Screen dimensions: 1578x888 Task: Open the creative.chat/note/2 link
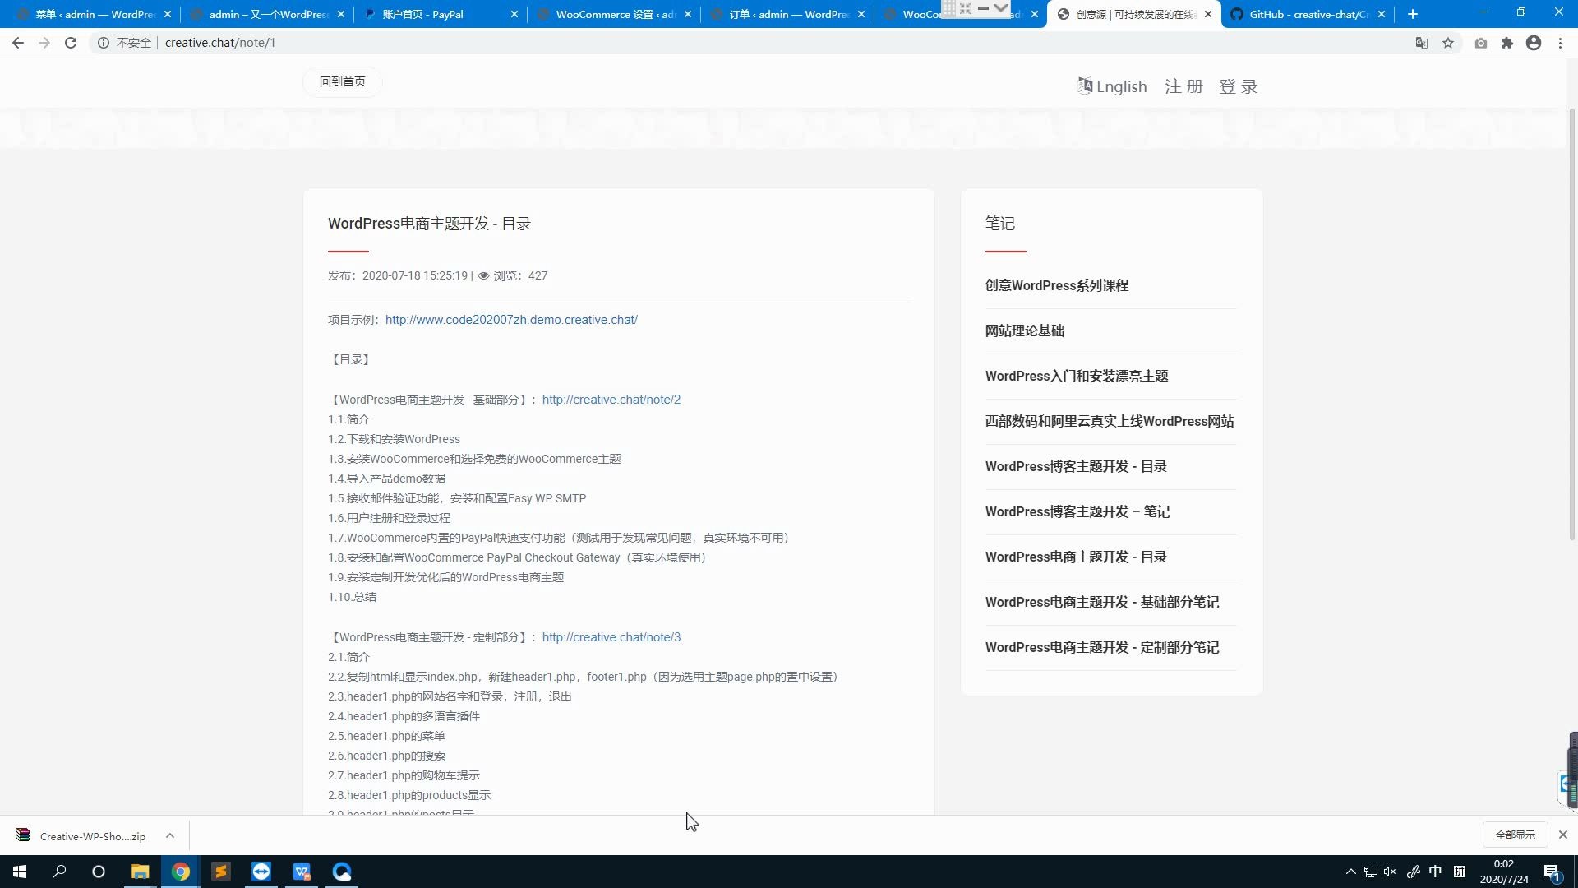[x=611, y=400]
